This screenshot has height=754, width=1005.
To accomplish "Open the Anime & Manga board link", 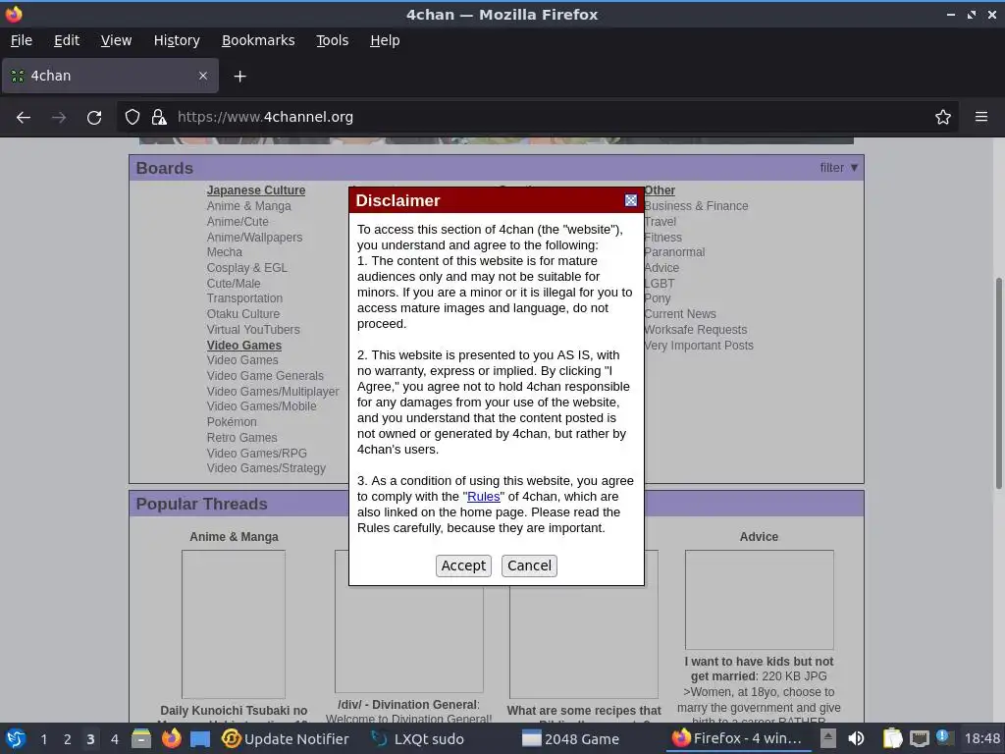I will tap(248, 206).
